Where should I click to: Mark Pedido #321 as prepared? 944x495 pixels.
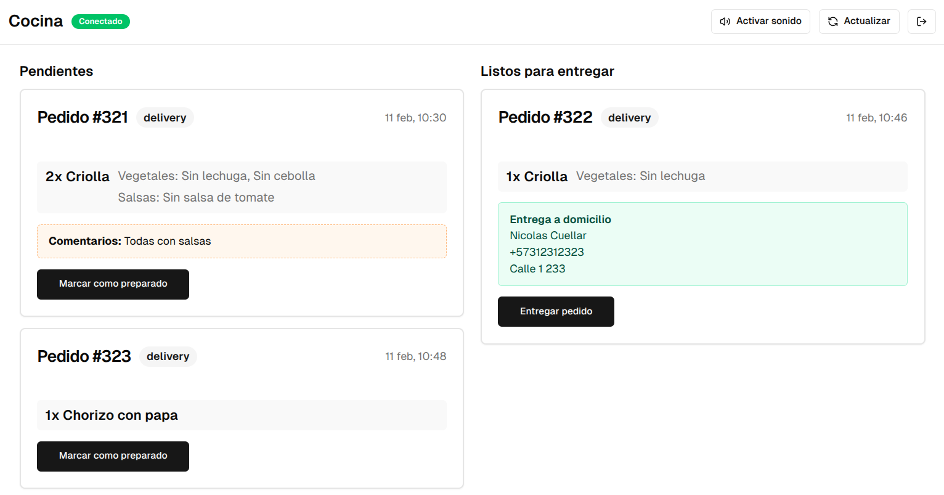click(113, 284)
